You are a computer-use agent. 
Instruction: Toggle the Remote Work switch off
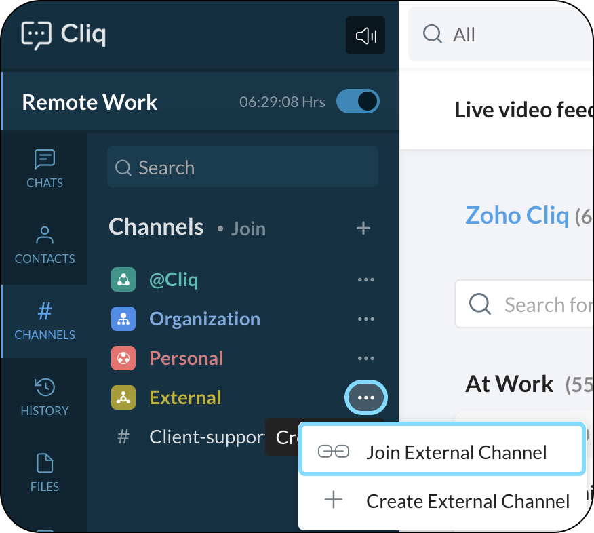(357, 101)
